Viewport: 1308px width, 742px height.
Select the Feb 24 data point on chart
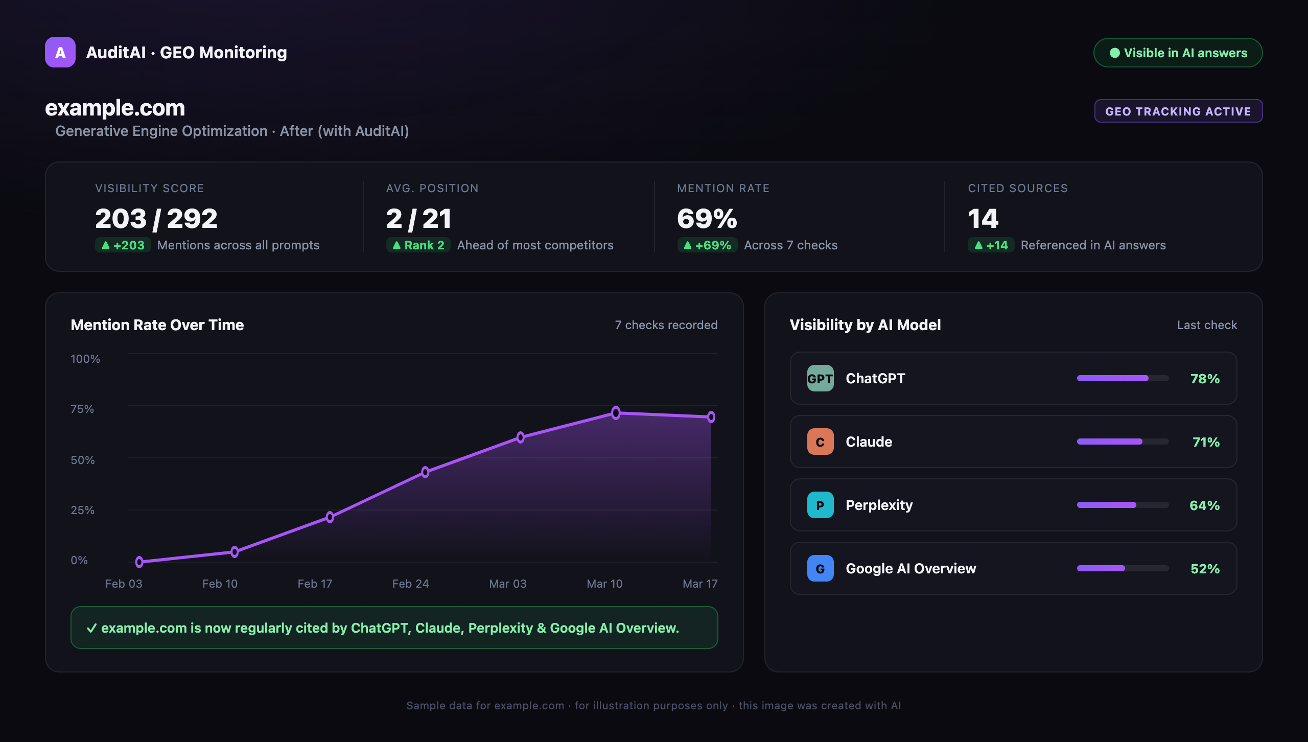click(425, 472)
